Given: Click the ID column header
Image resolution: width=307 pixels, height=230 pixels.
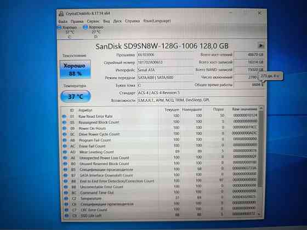Looking at the screenshot, I should (72, 111).
